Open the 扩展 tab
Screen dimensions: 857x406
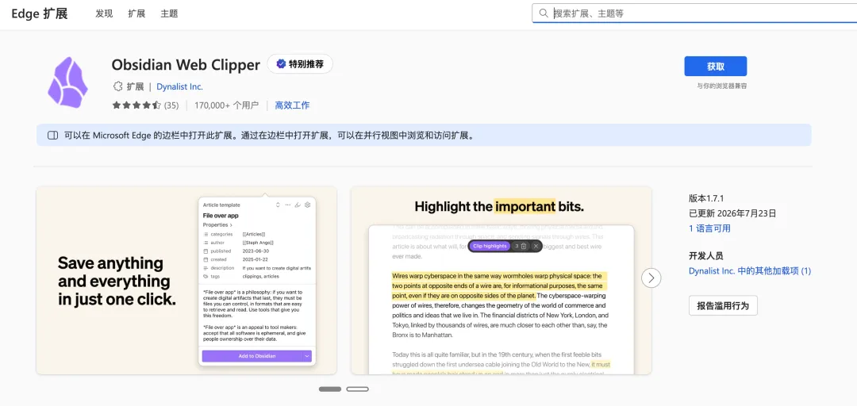(x=136, y=13)
